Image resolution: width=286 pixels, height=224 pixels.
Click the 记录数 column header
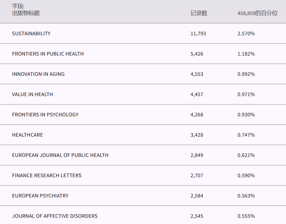pyautogui.click(x=199, y=13)
